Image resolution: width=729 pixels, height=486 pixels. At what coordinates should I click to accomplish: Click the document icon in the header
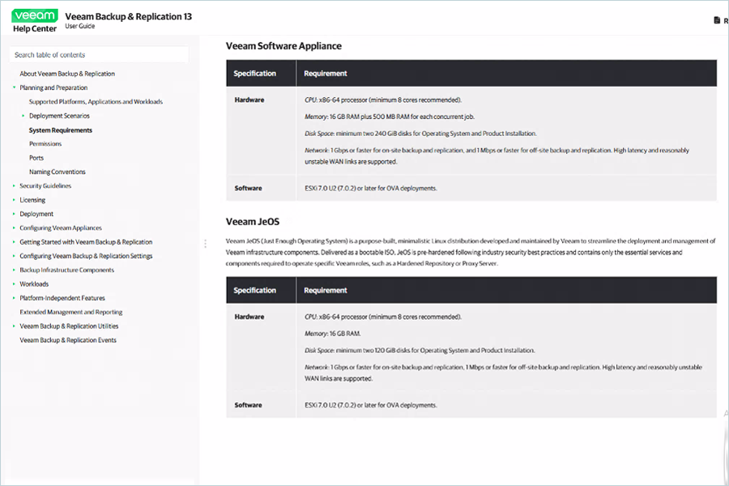point(716,21)
